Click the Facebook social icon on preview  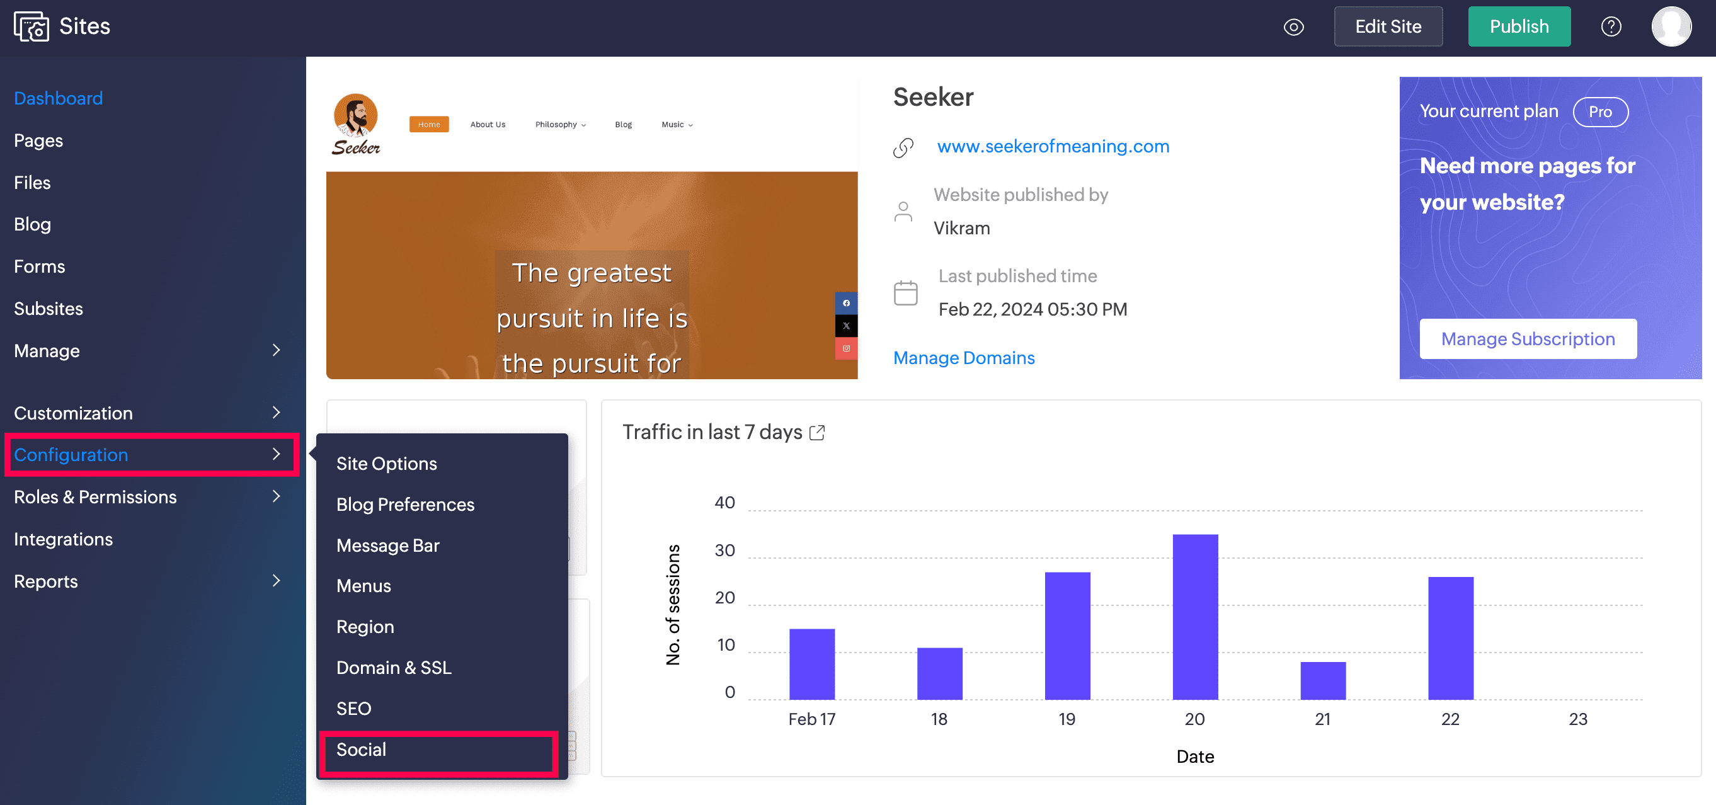(846, 303)
